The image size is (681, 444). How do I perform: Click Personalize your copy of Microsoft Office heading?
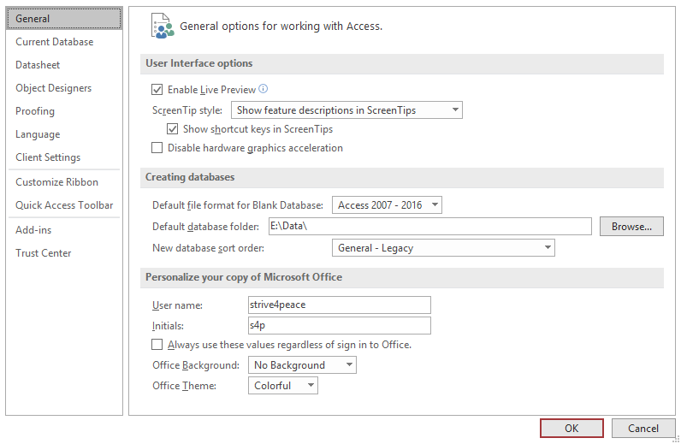coord(244,277)
